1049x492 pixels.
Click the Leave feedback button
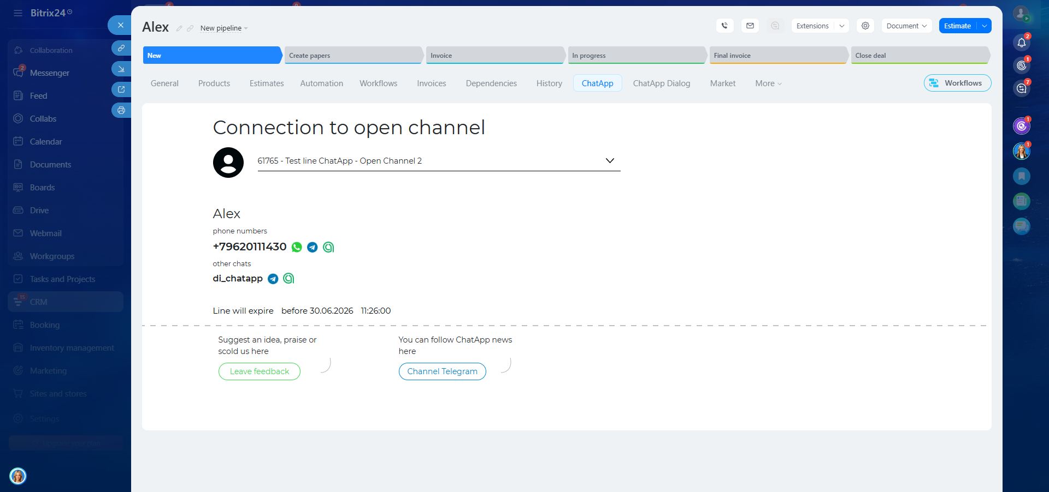coord(260,371)
